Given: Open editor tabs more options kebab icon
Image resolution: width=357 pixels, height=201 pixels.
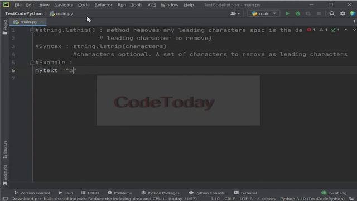Looking at the screenshot, I should [354, 22].
